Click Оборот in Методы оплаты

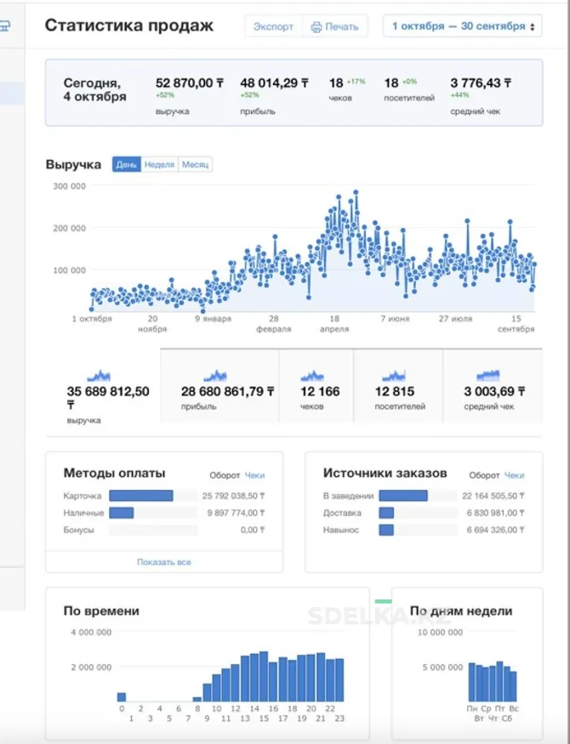[225, 475]
